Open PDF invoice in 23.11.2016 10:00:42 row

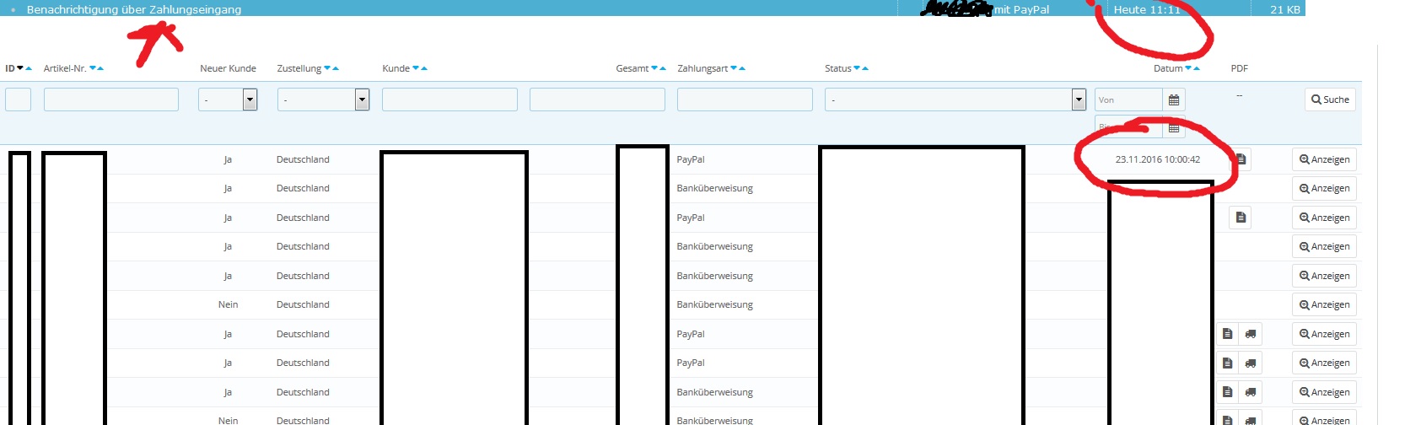1241,159
